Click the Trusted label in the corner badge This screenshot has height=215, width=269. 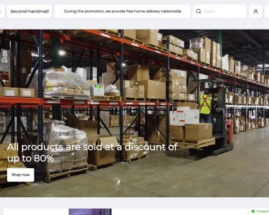[263, 211]
